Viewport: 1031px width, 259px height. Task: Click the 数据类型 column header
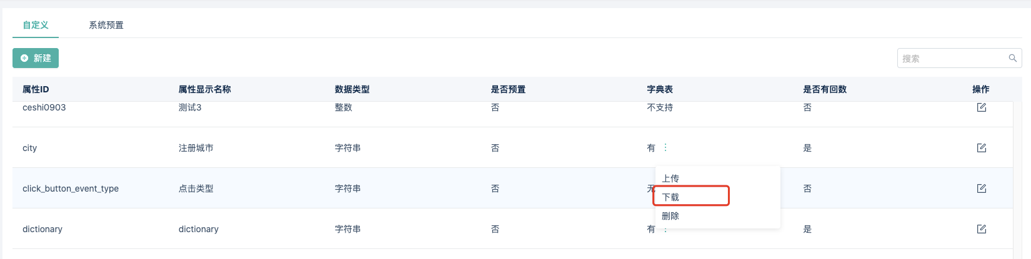coord(352,89)
